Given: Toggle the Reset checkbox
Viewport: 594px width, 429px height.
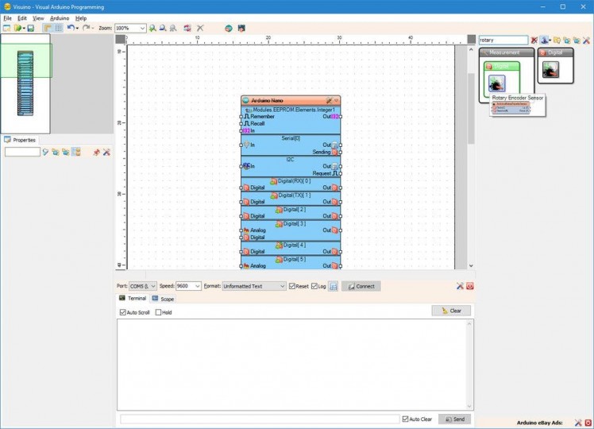Looking at the screenshot, I should point(292,286).
